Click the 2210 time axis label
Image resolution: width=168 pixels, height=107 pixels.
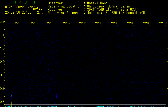coord(163,23)
